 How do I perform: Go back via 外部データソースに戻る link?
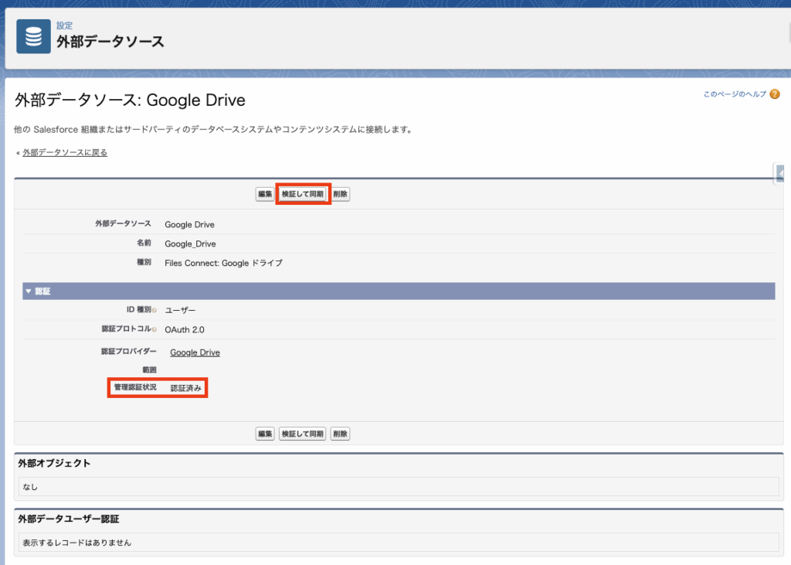click(x=65, y=153)
